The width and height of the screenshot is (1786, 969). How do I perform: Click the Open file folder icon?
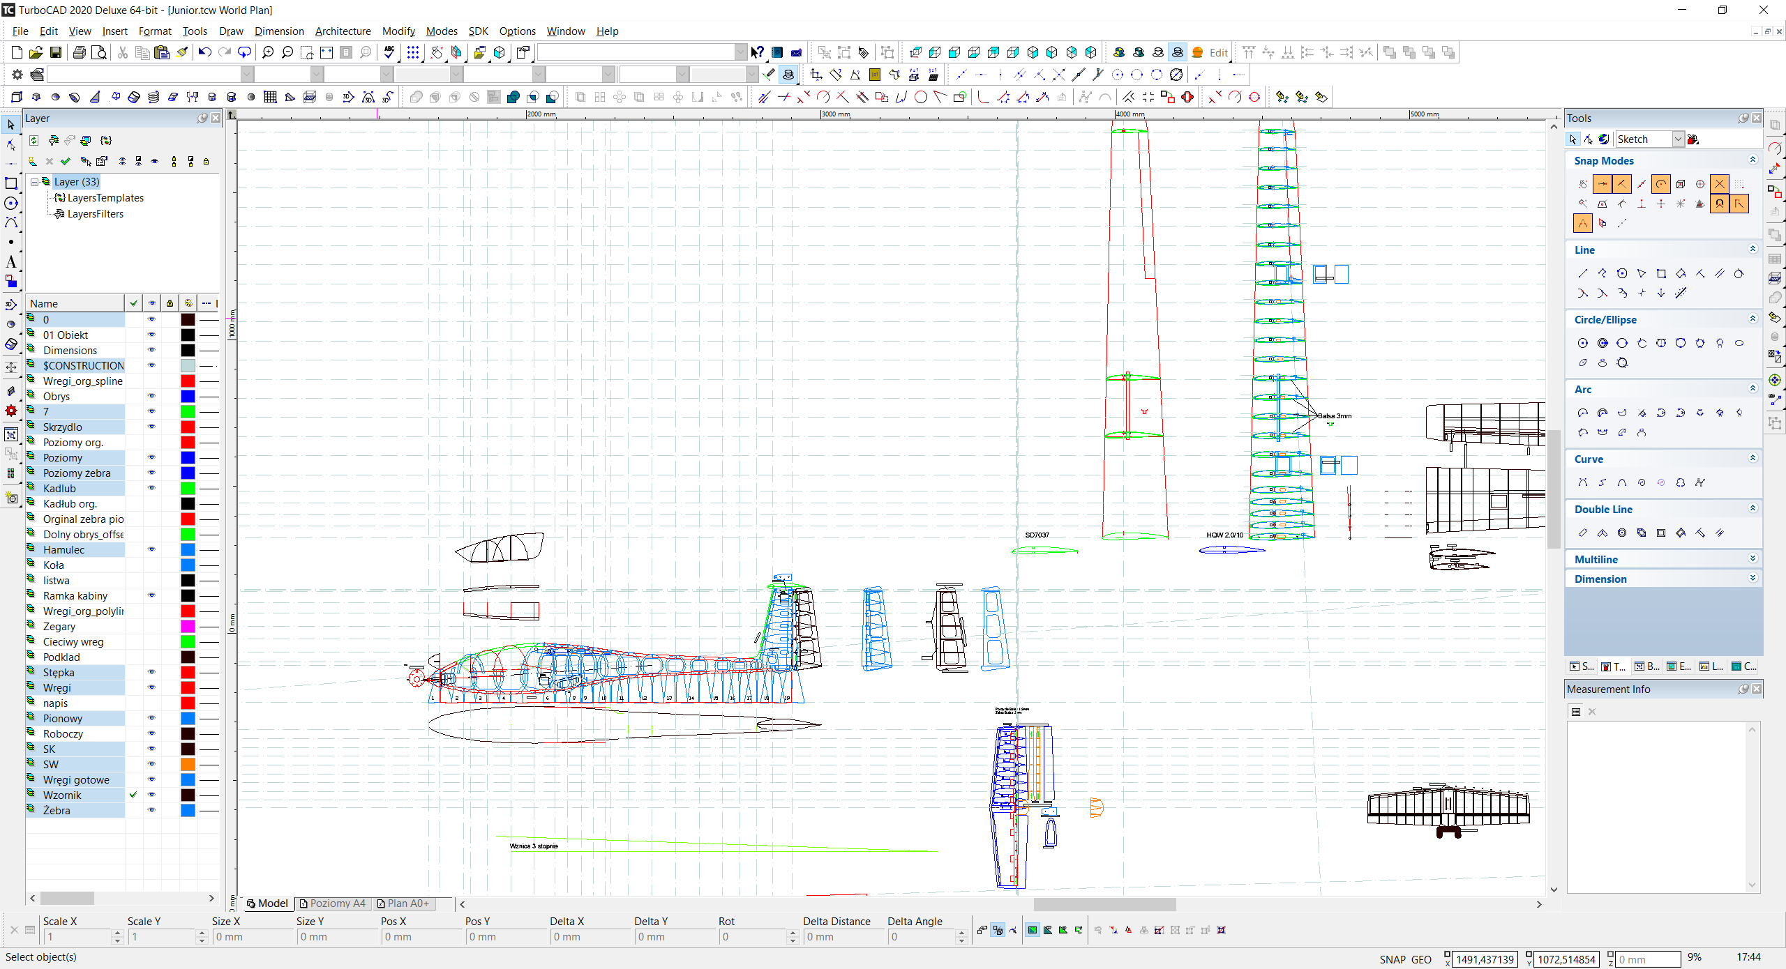[36, 52]
